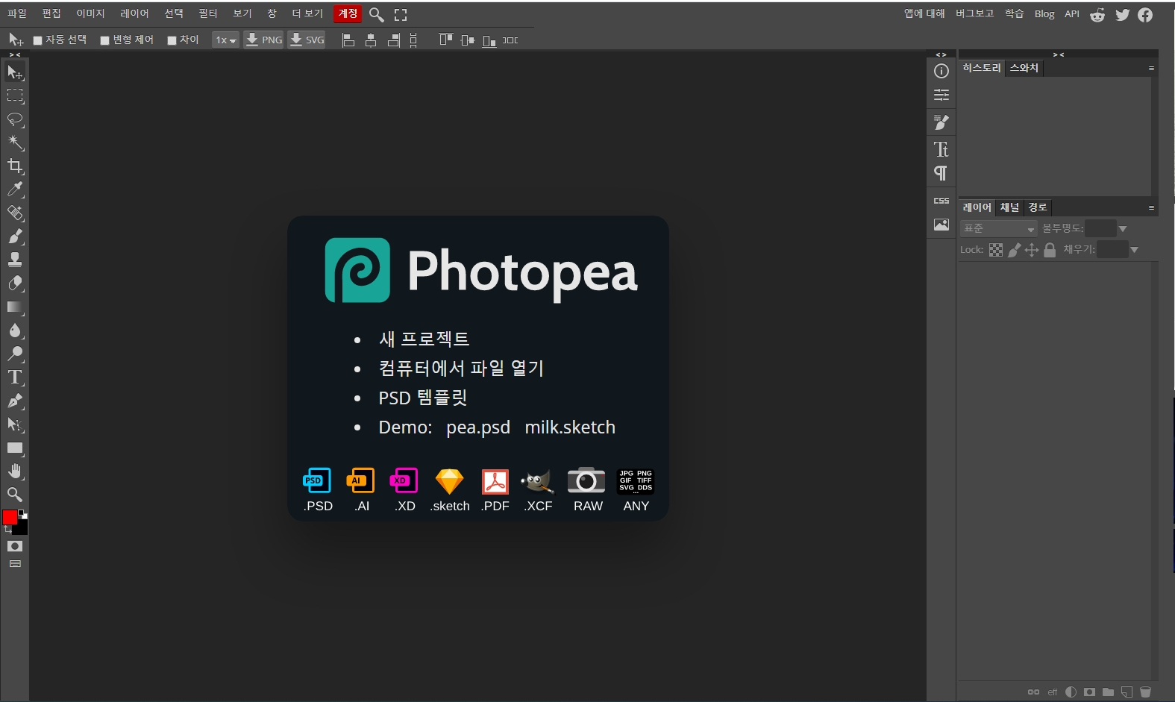Open the Brush panel icon
1175x702 pixels.
(941, 122)
